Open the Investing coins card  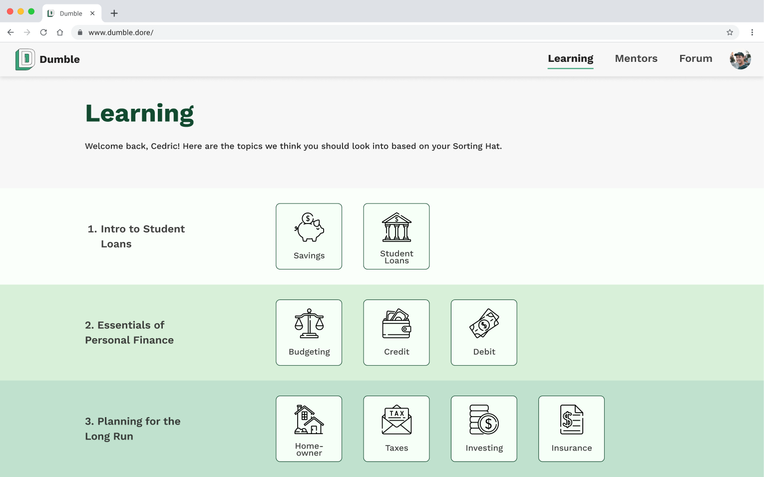[484, 429]
